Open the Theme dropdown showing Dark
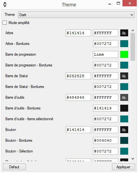The image size is (138, 173). 76,15
